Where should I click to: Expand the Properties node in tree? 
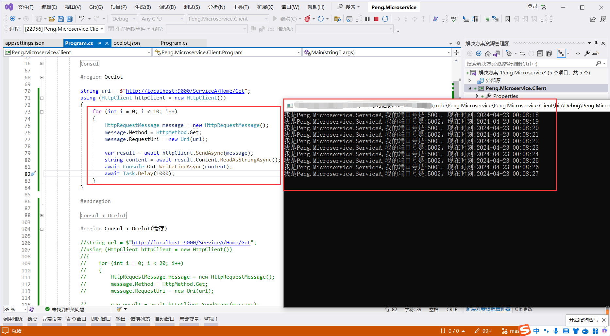click(x=477, y=96)
